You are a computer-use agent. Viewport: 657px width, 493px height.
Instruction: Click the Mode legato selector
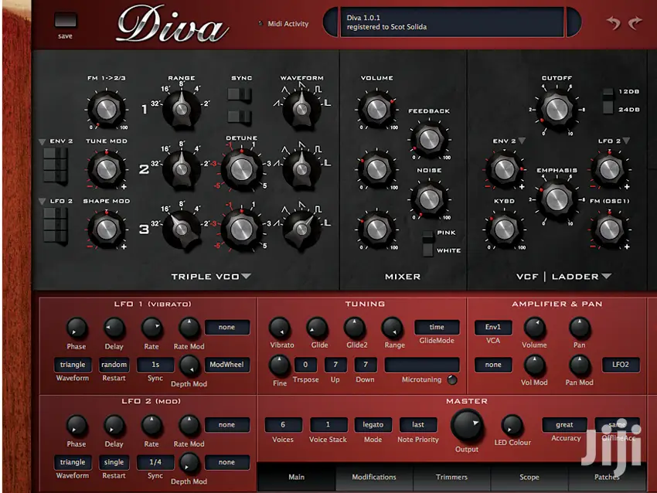373,424
